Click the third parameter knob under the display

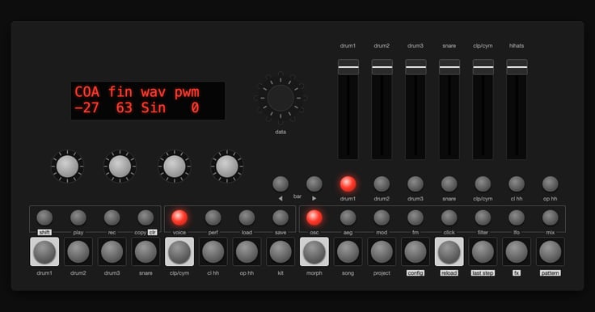click(175, 167)
